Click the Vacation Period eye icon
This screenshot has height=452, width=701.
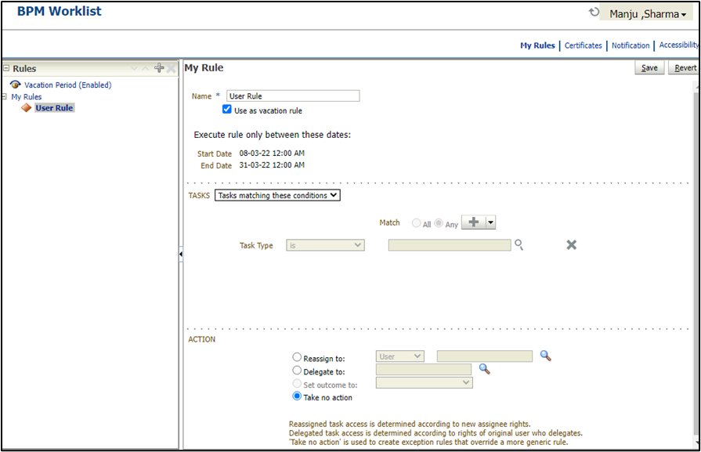pyautogui.click(x=15, y=85)
